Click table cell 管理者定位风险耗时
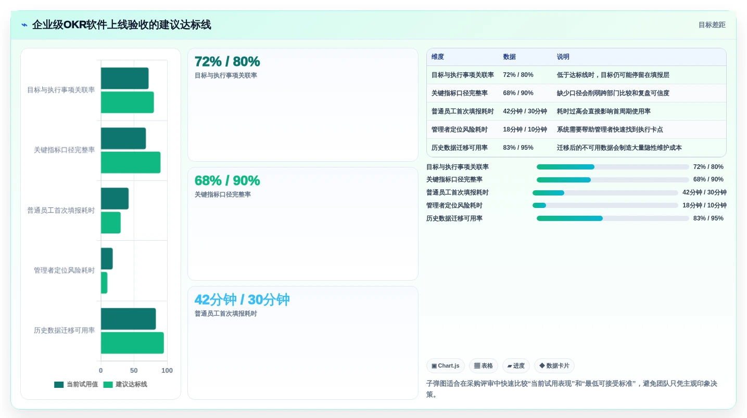This screenshot has height=418, width=747. pyautogui.click(x=460, y=129)
